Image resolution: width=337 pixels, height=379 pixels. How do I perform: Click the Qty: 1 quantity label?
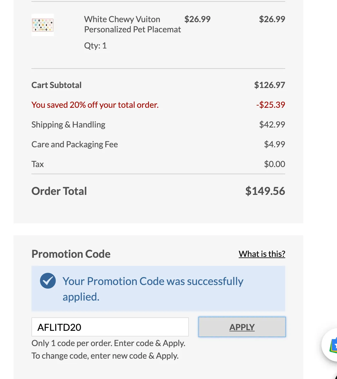click(95, 46)
